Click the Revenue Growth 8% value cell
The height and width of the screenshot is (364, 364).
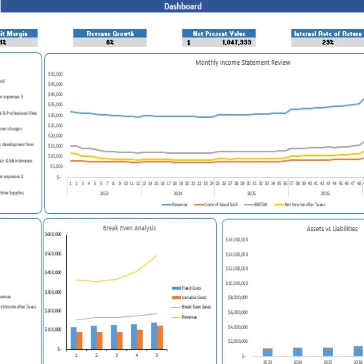pyautogui.click(x=110, y=42)
